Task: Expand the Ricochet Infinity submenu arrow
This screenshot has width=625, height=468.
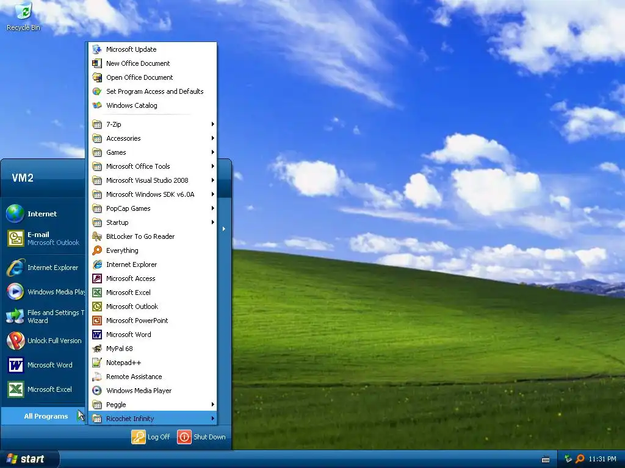Action: coord(213,419)
